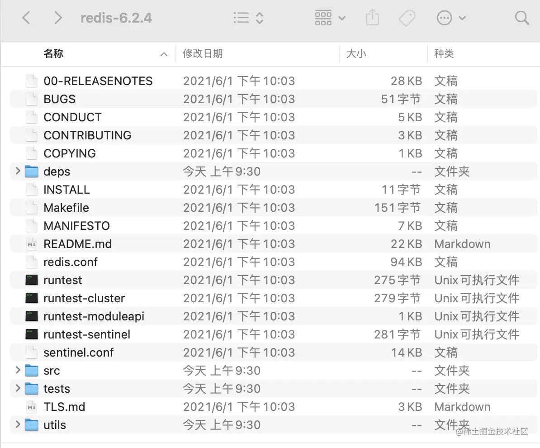The image size is (540, 448).
Task: Click the deps folder icon
Action: (x=32, y=171)
